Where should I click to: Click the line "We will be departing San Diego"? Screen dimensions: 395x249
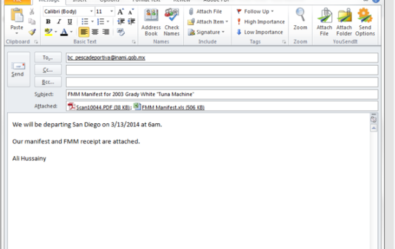(x=57, y=124)
